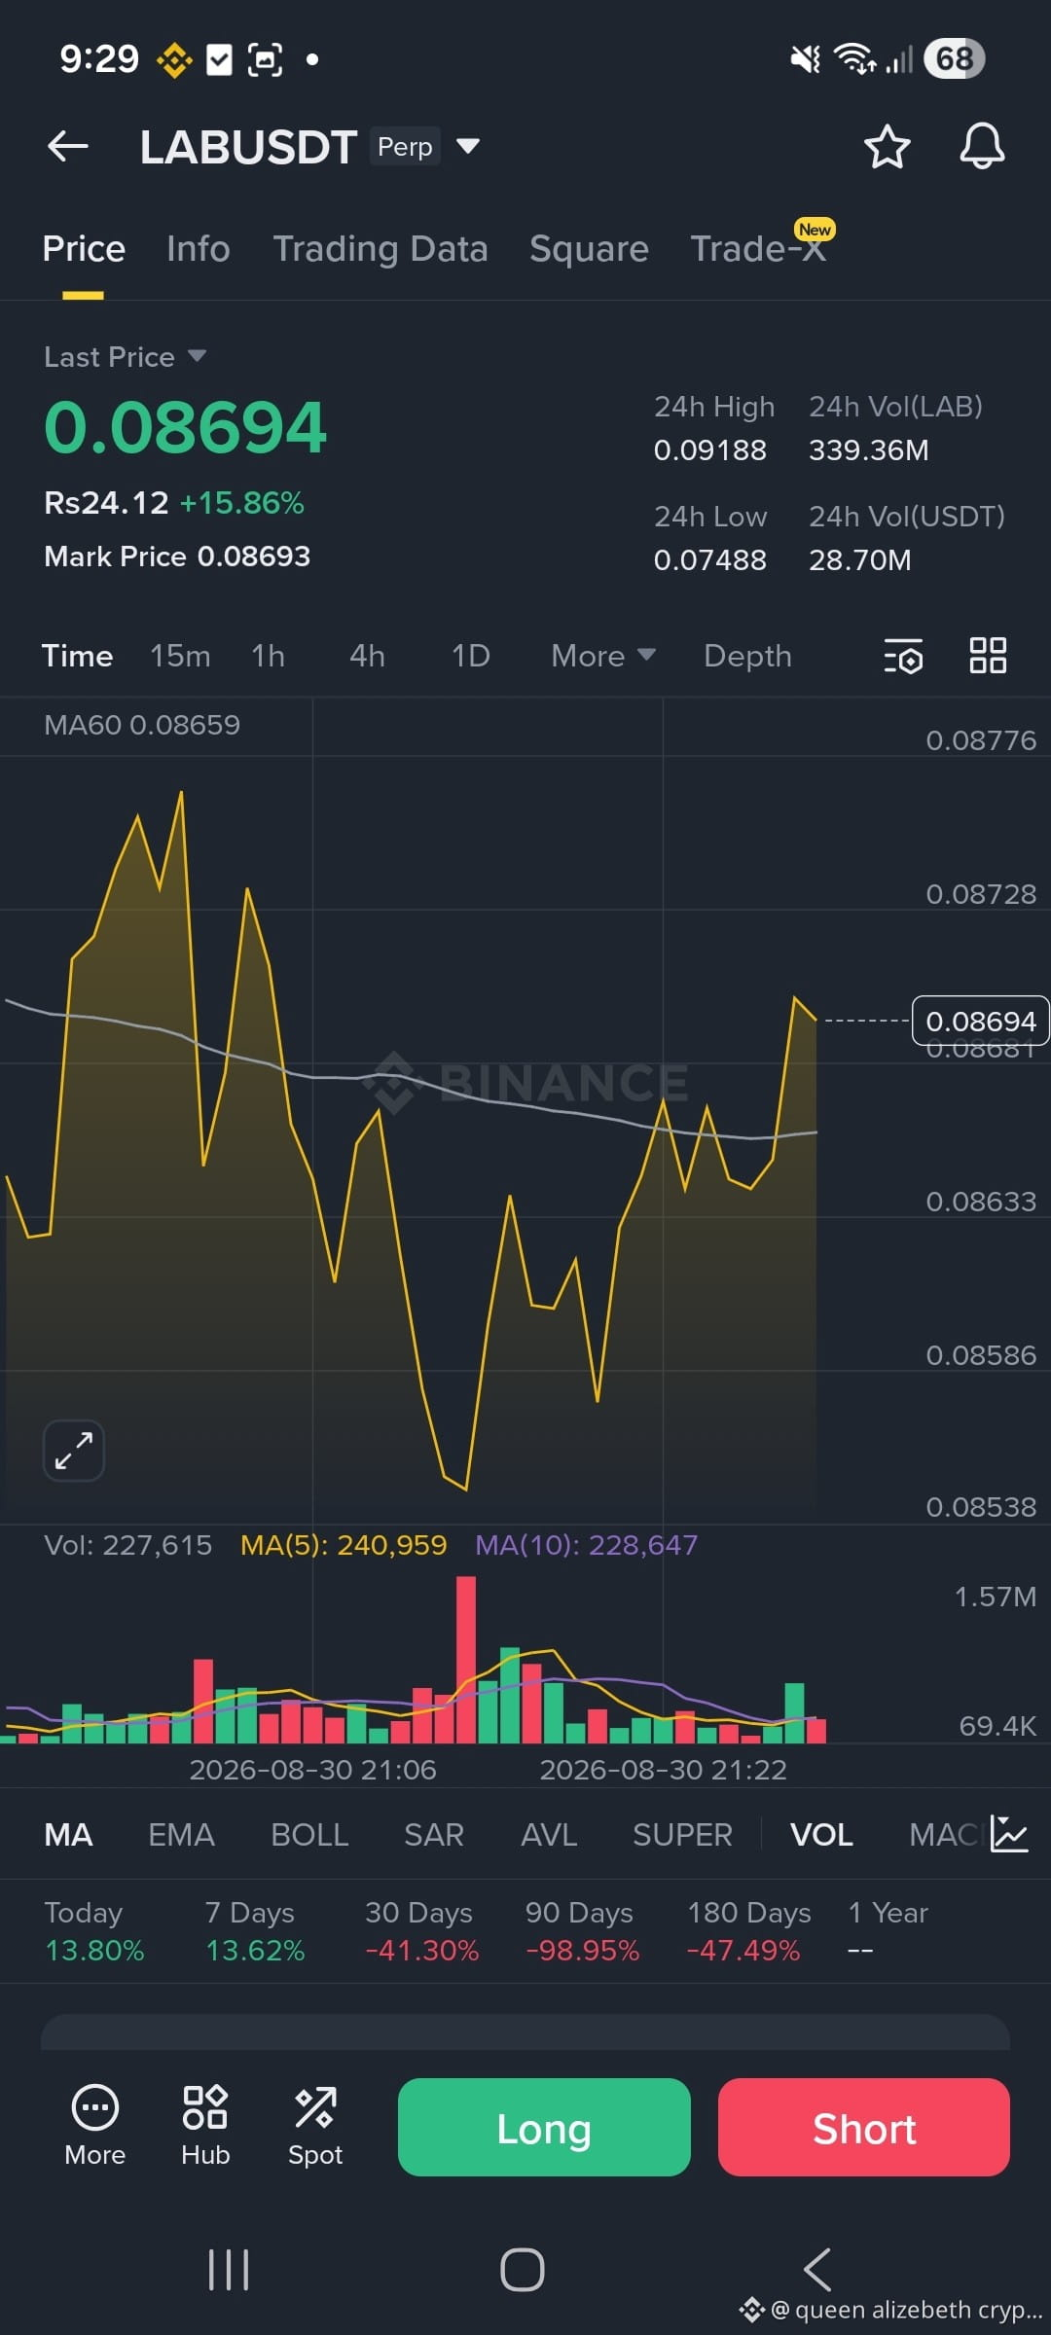Toggle the EMA indicator

point(181,1835)
